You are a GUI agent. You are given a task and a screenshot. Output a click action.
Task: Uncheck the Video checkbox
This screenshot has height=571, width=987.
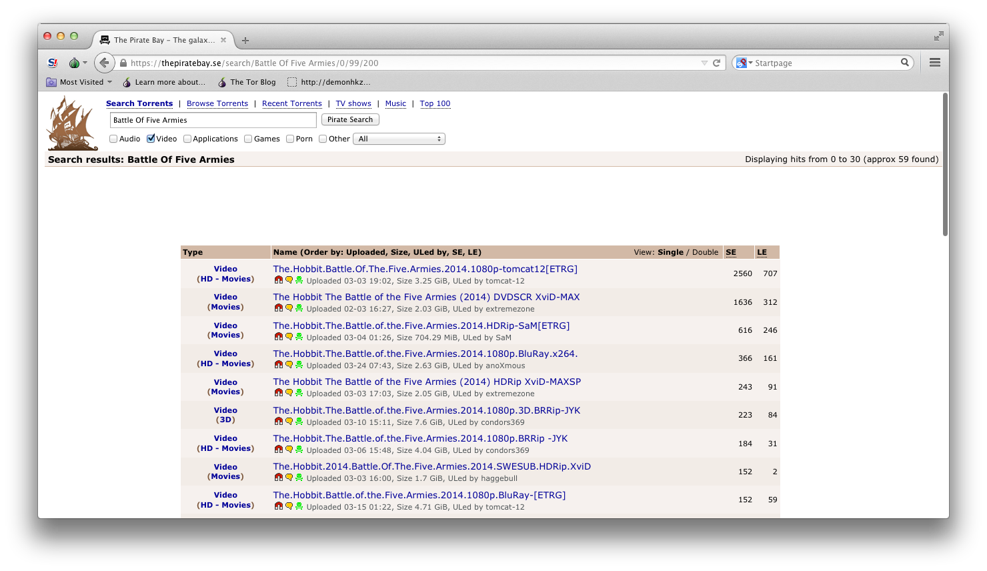click(x=151, y=139)
